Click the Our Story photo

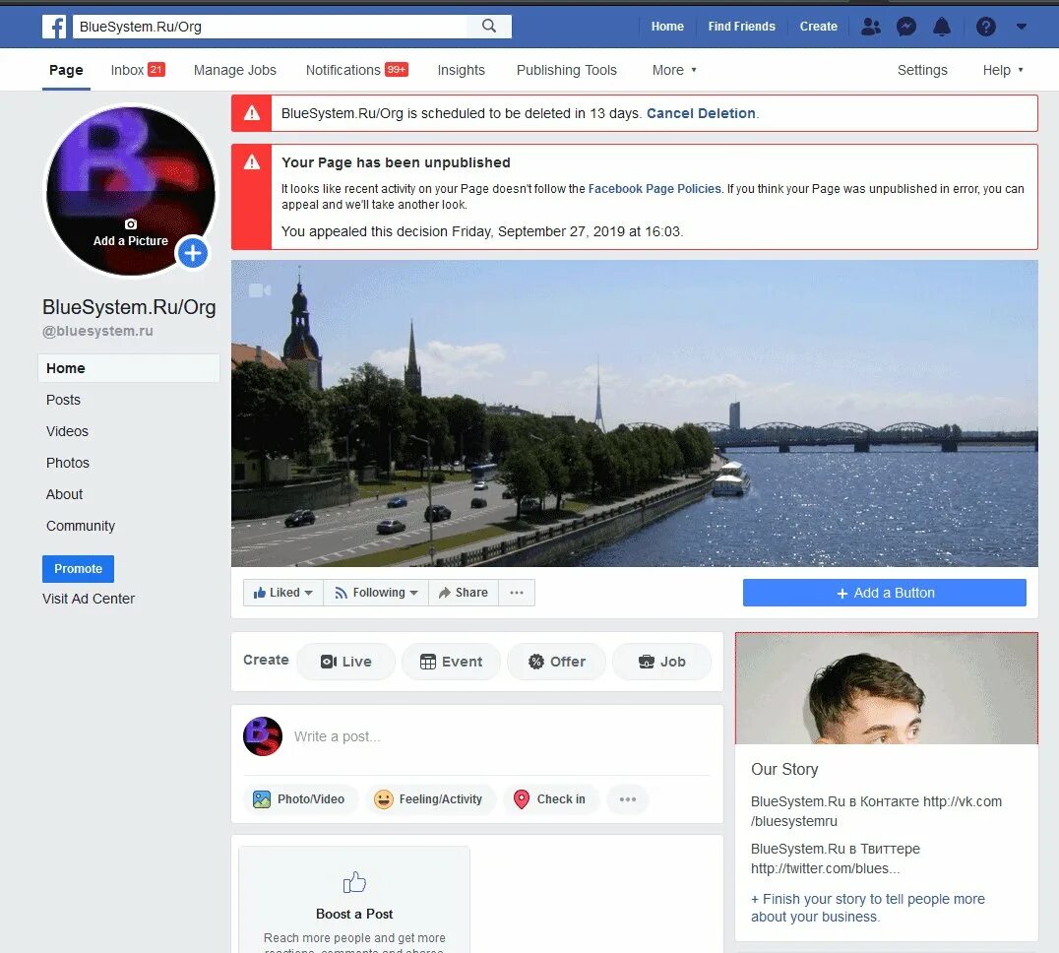[886, 688]
